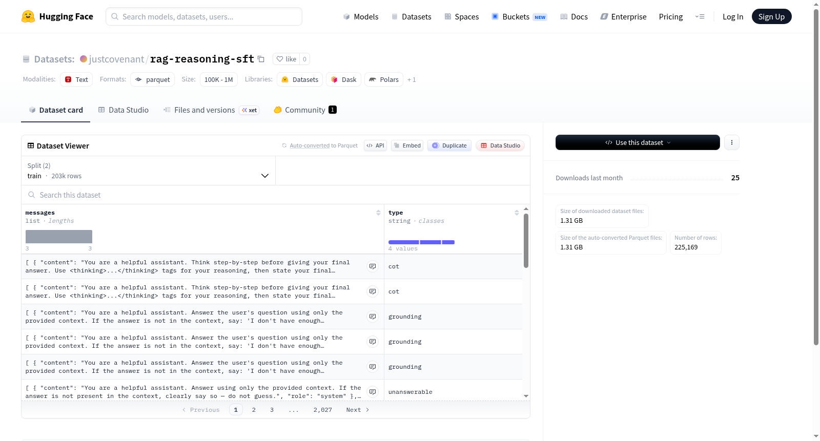Select the 'unanswerable' type cell
Screen dimensions: 820x441
point(453,392)
